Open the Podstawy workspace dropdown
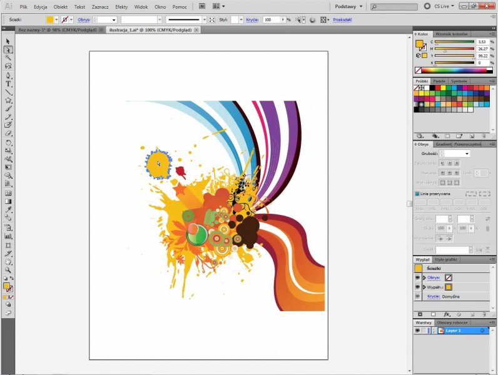The height and width of the screenshot is (375, 498). coord(348,6)
